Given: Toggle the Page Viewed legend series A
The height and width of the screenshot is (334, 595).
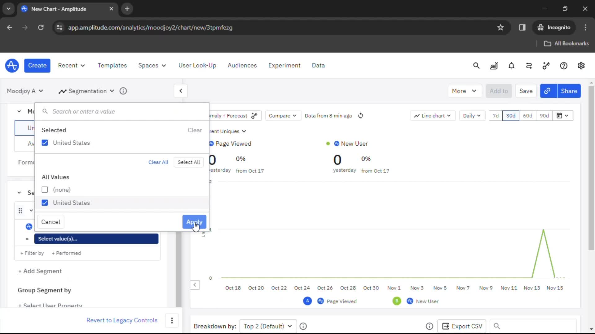Looking at the screenshot, I should point(330,301).
